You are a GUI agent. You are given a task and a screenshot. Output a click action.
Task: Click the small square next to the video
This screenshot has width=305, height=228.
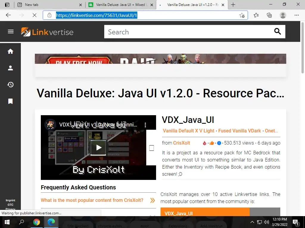click(152, 148)
